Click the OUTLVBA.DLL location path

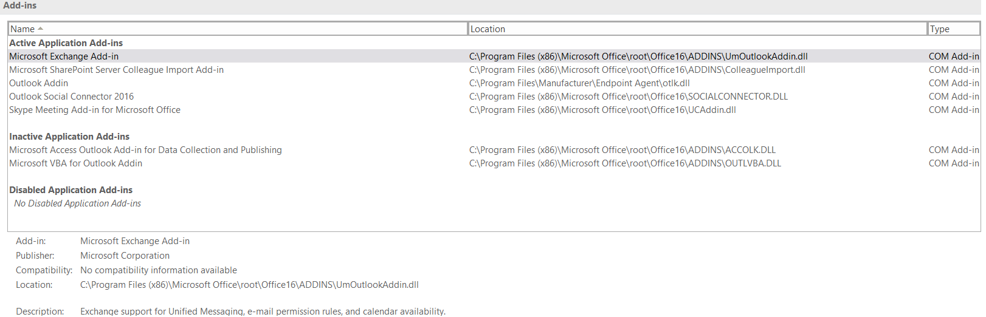pyautogui.click(x=625, y=163)
